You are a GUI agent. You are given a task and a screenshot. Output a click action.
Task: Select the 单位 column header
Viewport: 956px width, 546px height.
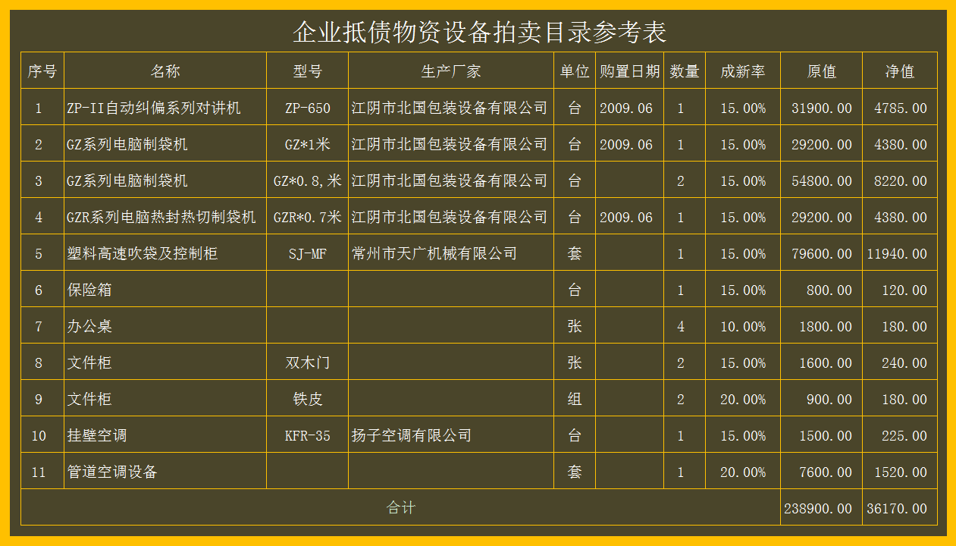click(x=575, y=71)
